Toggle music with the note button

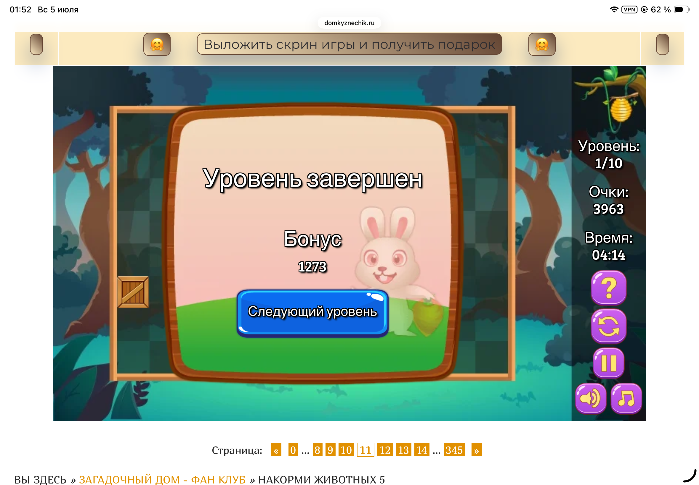pos(626,398)
